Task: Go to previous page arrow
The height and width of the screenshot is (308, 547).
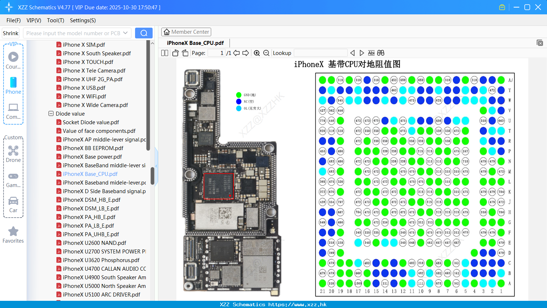Action: click(x=236, y=53)
